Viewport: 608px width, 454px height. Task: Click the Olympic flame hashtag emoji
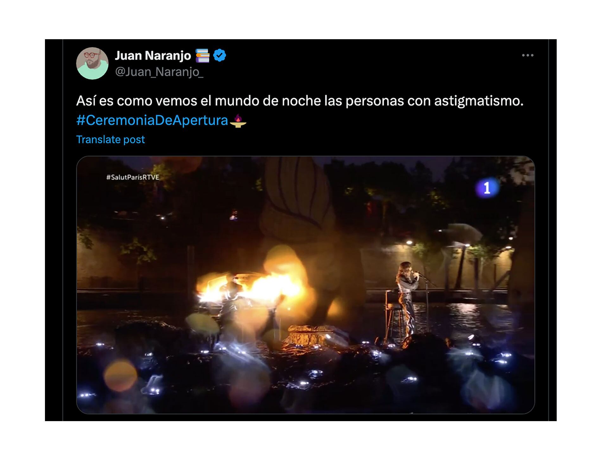238,121
